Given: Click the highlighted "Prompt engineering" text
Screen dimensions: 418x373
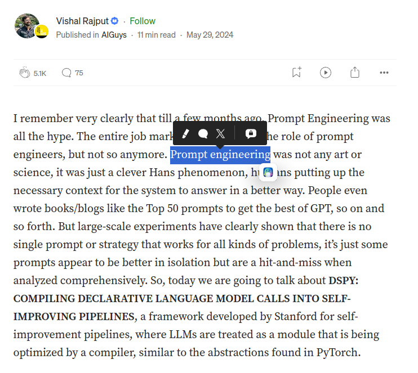Looking at the screenshot, I should pyautogui.click(x=220, y=155).
